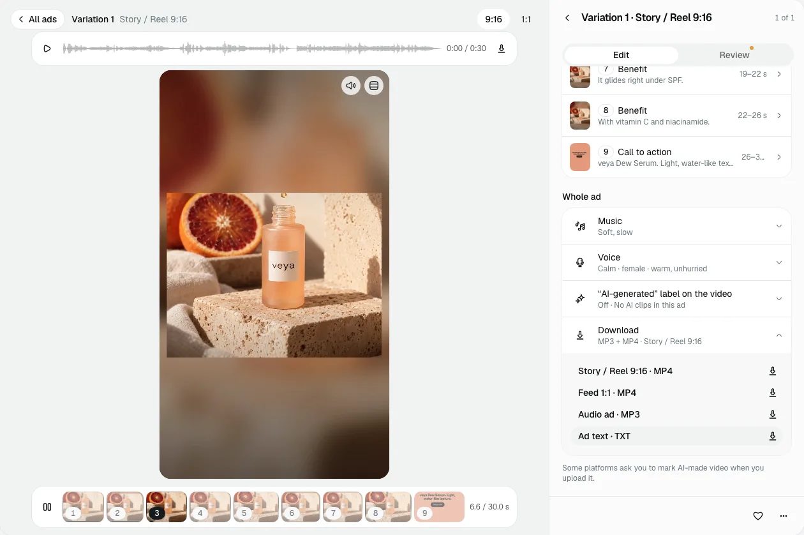Open scene 8 Benefit about vitamin C
804x535 pixels.
click(x=676, y=116)
